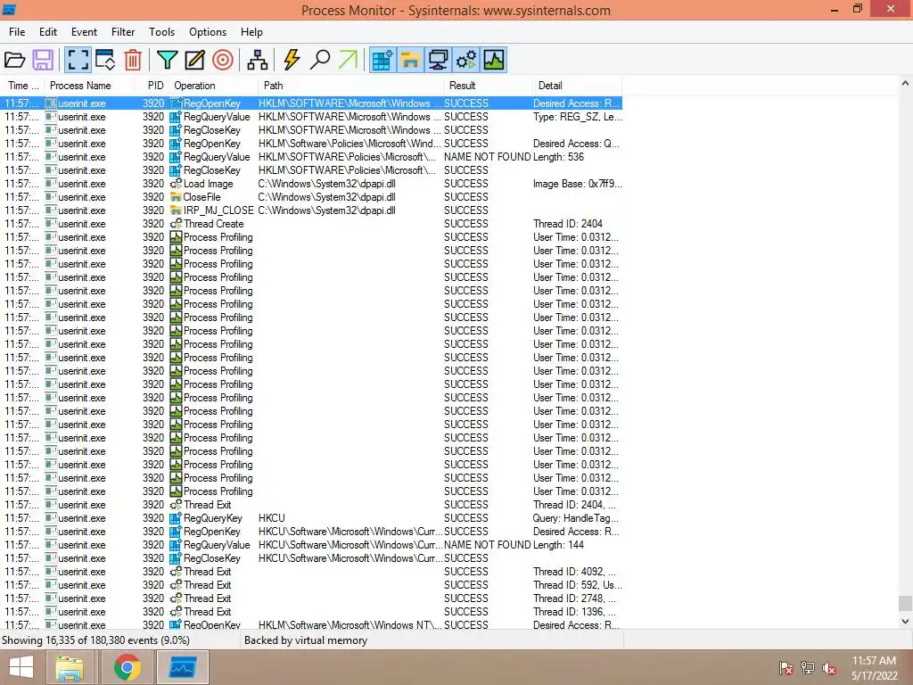Click Process Monitor taskbar icon
Screen dimensions: 913x685
click(183, 667)
